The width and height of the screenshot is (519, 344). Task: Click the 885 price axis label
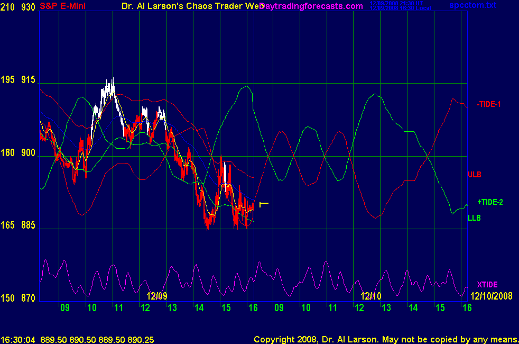coord(28,225)
